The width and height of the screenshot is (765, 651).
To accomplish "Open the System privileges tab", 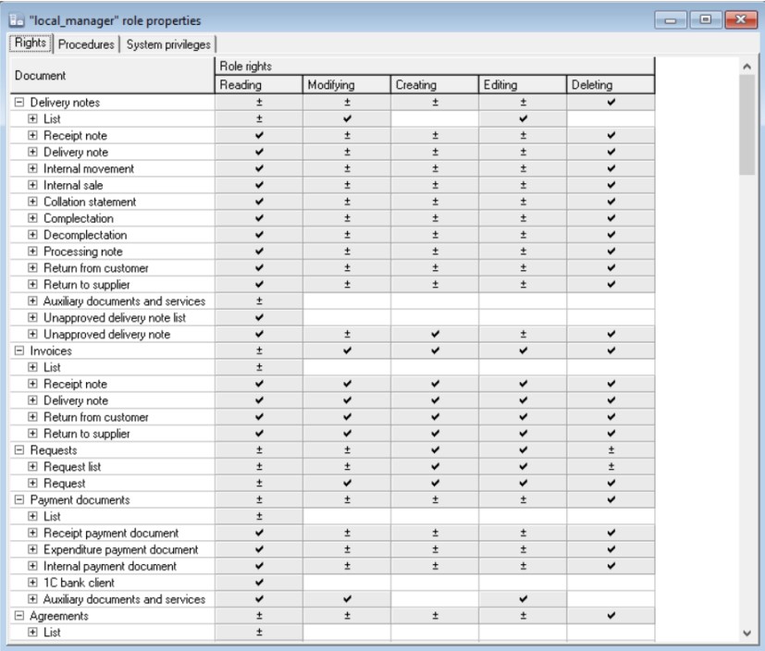I will coord(167,43).
